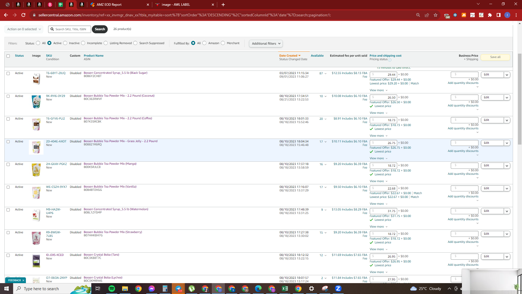
Task: Sort by the SKU column header
Action: pos(49,56)
